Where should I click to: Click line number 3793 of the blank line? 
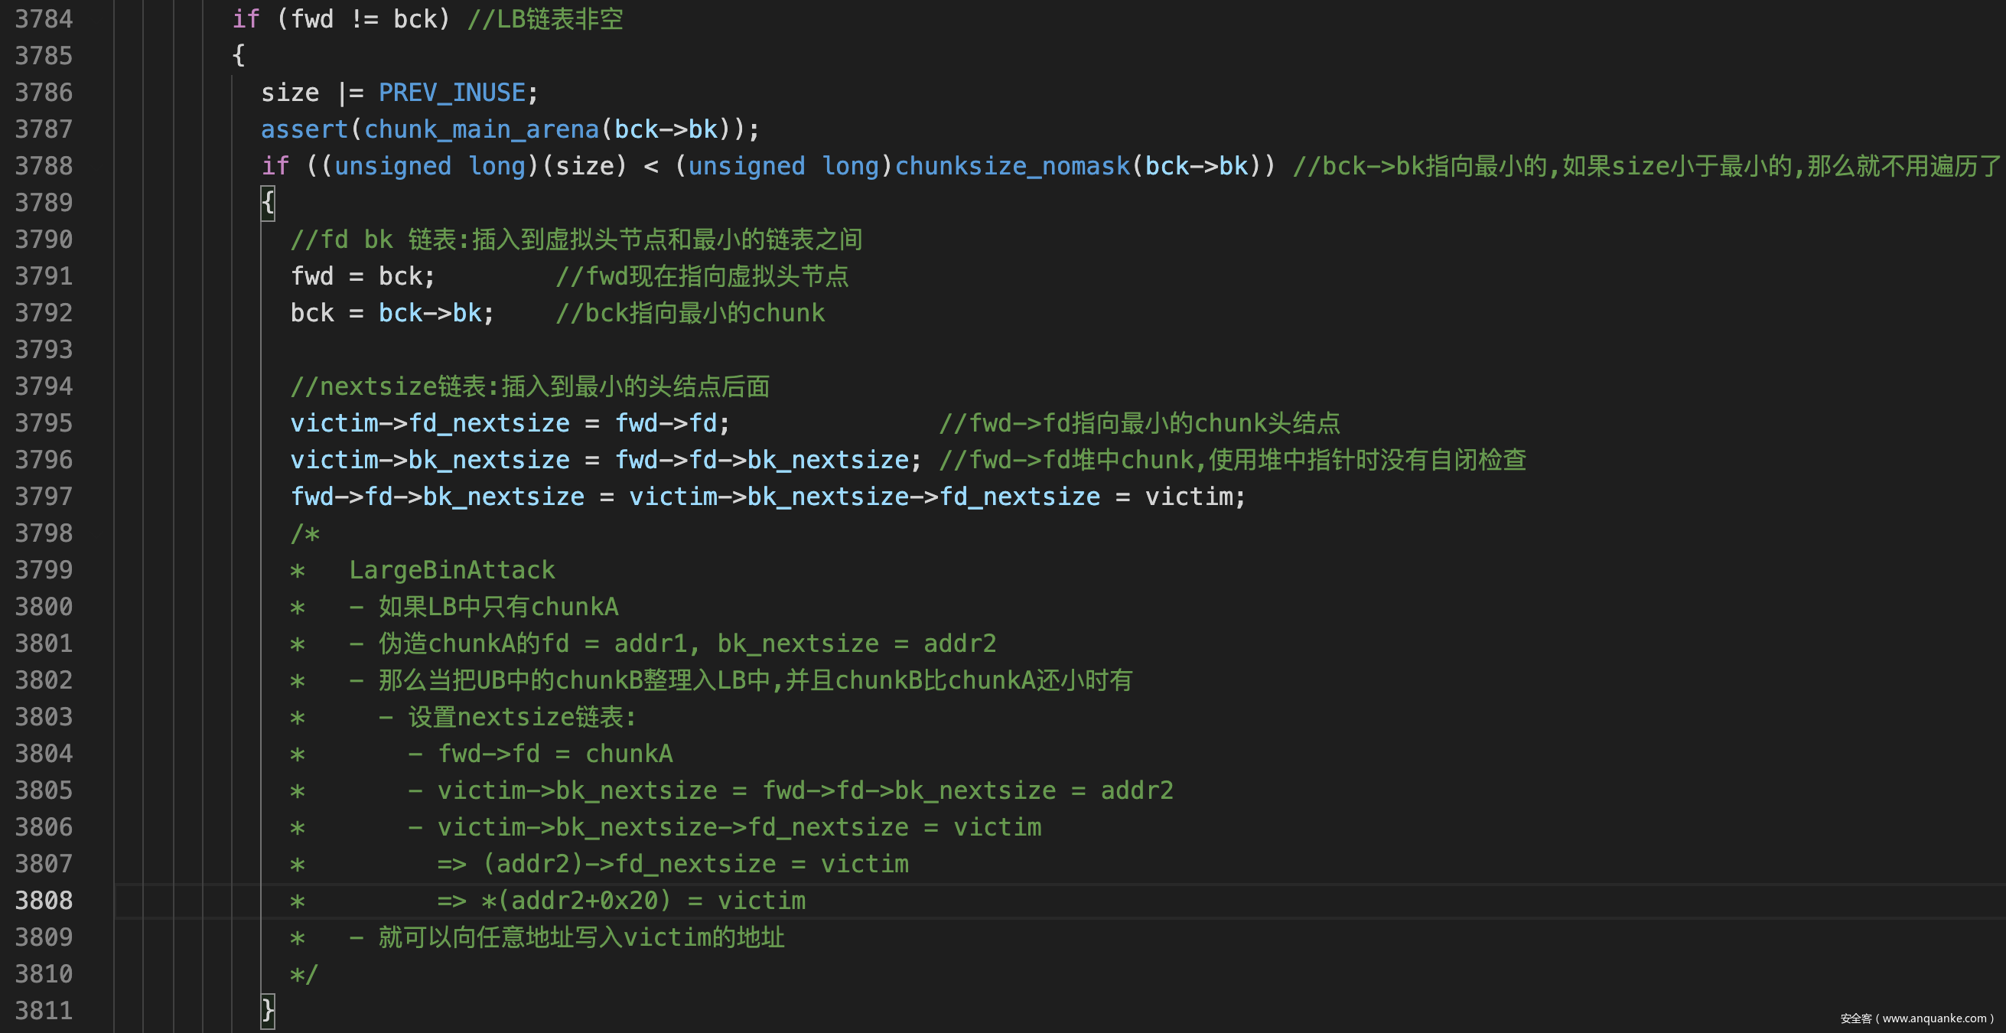tap(44, 350)
